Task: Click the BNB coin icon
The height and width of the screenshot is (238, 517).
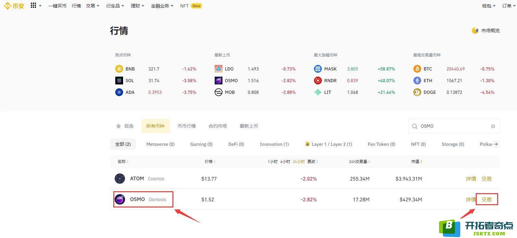Action: (x=119, y=69)
